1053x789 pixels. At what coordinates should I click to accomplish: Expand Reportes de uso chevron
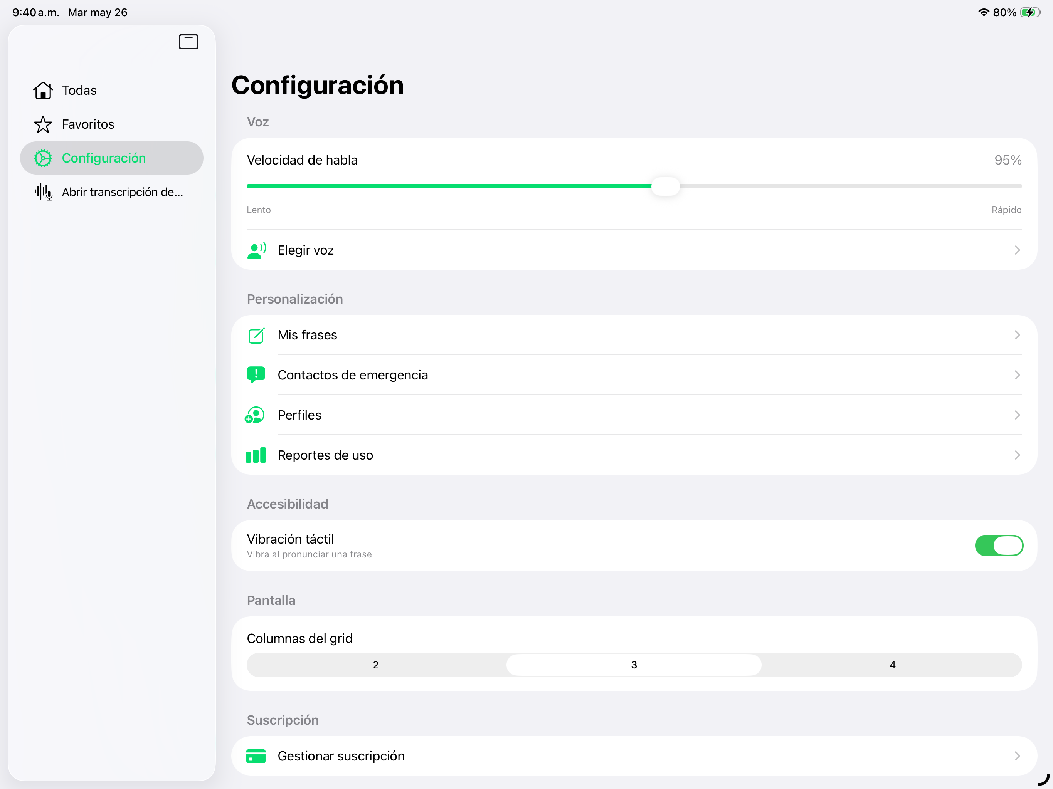pyautogui.click(x=1017, y=455)
